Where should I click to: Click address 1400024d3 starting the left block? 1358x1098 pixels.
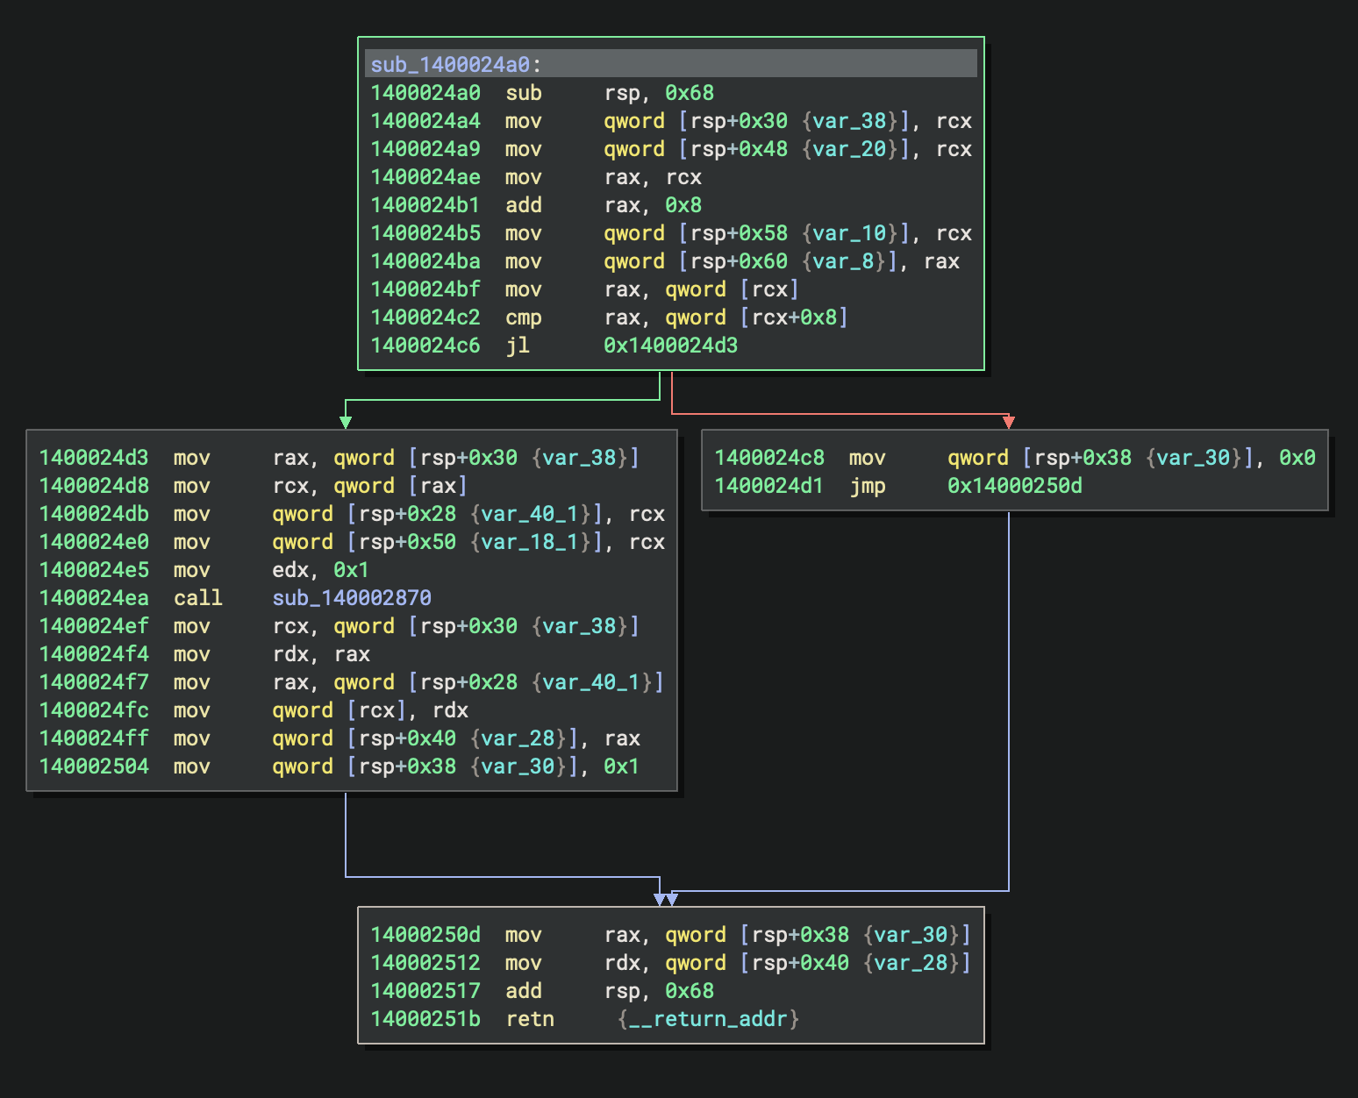pos(94,458)
